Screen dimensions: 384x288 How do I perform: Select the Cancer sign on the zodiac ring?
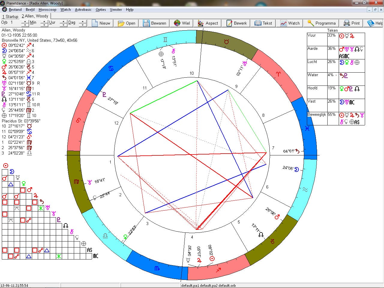[111, 69]
